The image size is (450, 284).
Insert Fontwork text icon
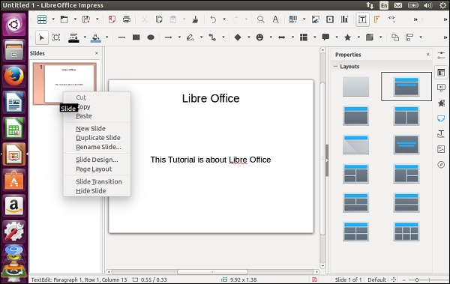(376, 19)
